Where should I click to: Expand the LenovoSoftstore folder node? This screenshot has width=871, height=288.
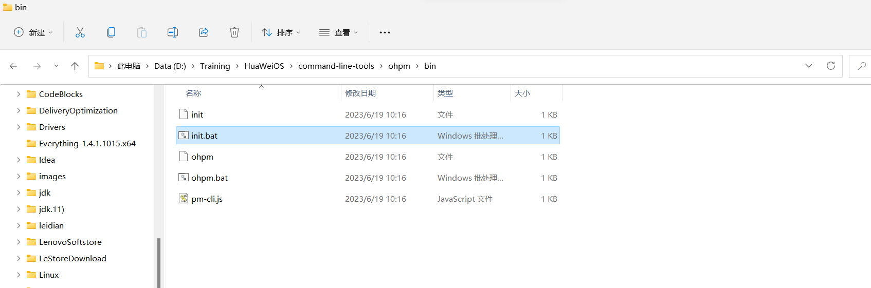click(x=19, y=242)
